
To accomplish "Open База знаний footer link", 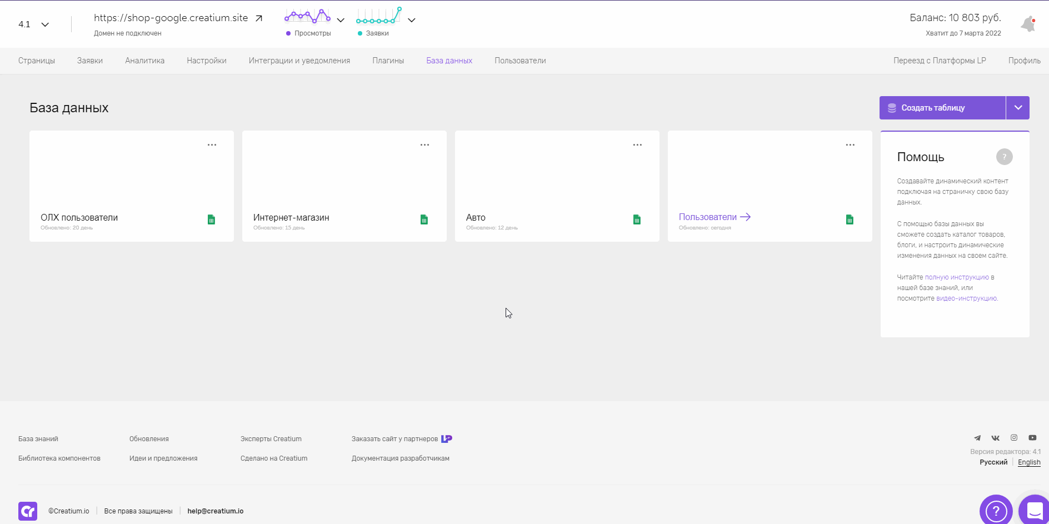I will (38, 438).
